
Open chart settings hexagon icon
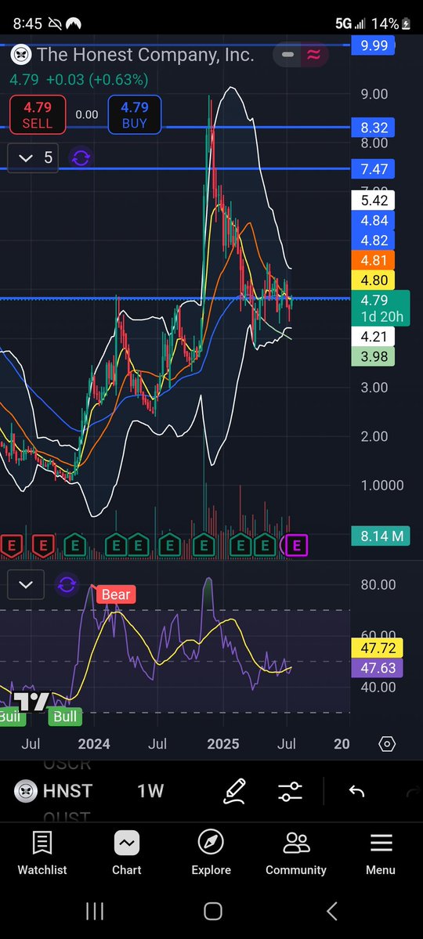point(387,744)
